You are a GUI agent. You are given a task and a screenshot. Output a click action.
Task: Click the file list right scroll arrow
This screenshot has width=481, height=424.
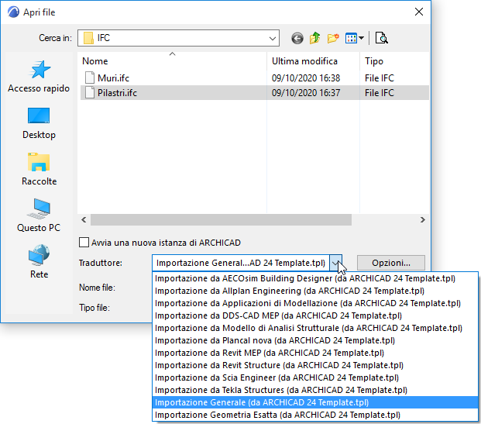(422, 220)
